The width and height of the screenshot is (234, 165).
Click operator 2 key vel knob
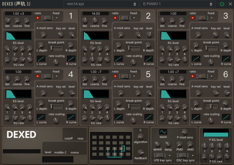tap(138, 34)
